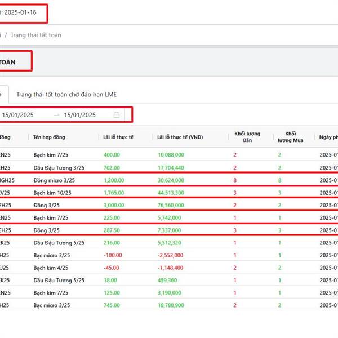338x338 pixels.
Task: Click sell volume 8 in Đồng micro row
Action: point(235,180)
